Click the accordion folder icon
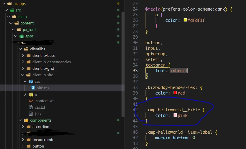246x149 pixels. (x=28, y=127)
